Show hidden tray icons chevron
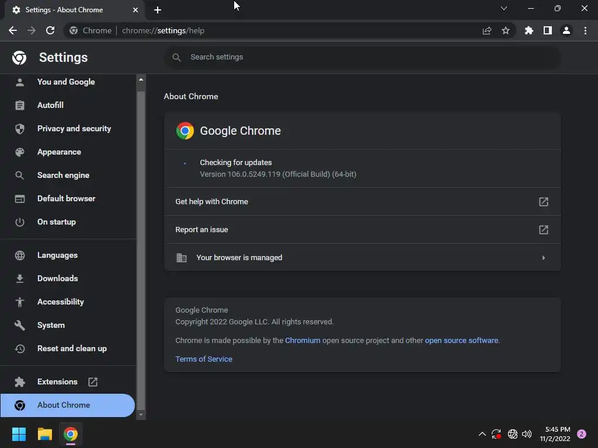The height and width of the screenshot is (448, 598). pyautogui.click(x=482, y=434)
